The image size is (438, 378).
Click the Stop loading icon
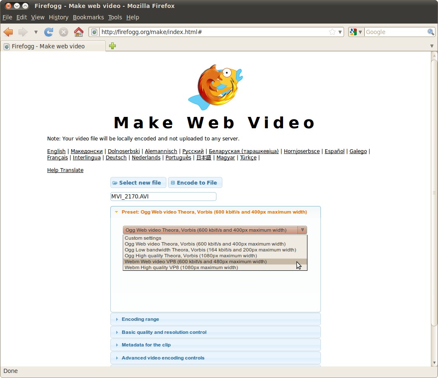63,32
